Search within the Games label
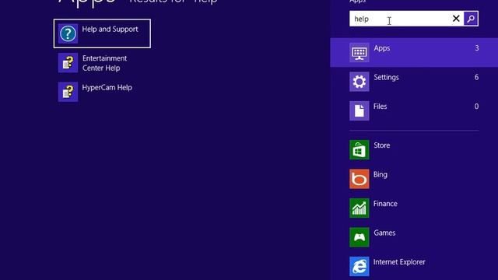Viewport: 498px width, 280px height. tap(384, 233)
